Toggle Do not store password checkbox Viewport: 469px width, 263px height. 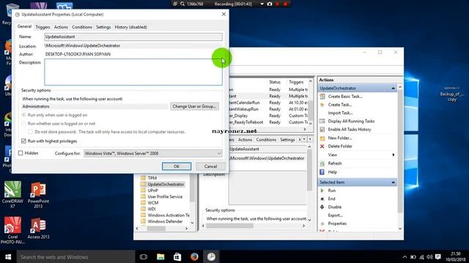pyautogui.click(x=31, y=131)
